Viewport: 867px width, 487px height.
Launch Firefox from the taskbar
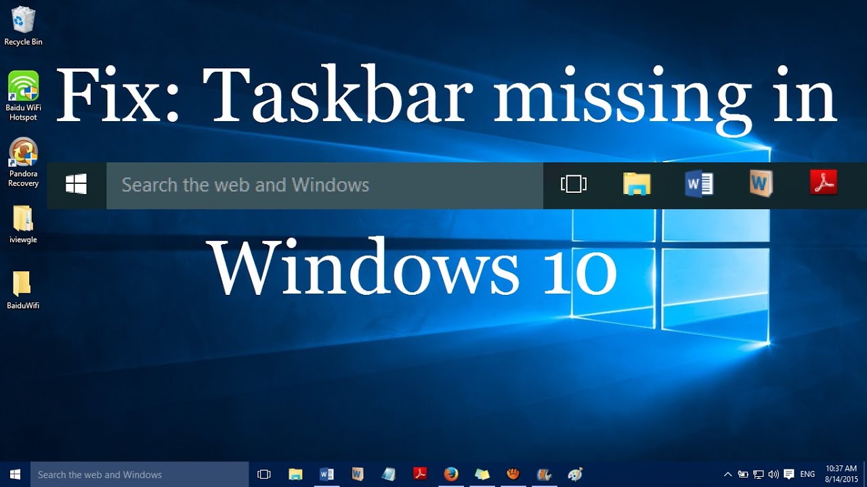451,474
